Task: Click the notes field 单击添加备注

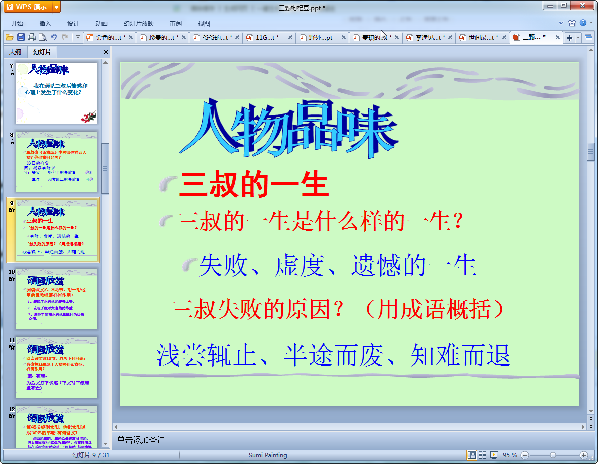Action: [141, 440]
